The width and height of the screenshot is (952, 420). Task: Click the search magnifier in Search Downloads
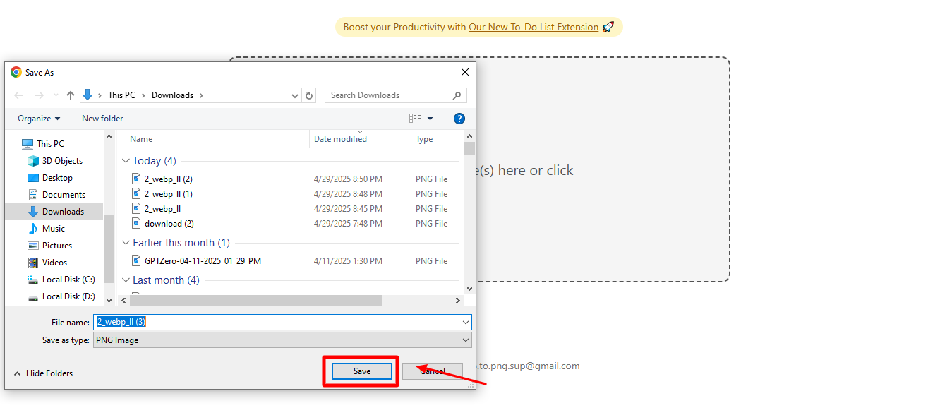(458, 95)
